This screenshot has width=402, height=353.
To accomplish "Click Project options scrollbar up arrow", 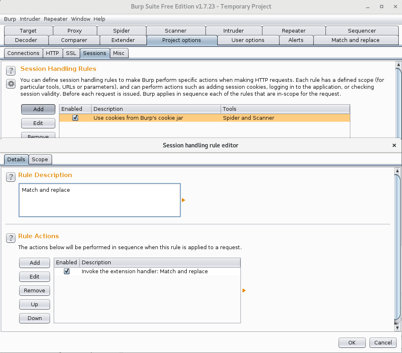I will pos(398,64).
